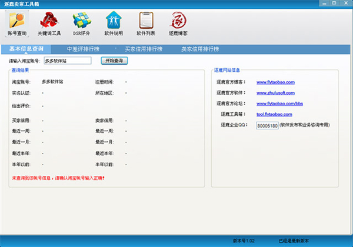Open the DSR评分 rating tool
Image resolution: width=353 pixels, height=247 pixels.
tap(82, 24)
